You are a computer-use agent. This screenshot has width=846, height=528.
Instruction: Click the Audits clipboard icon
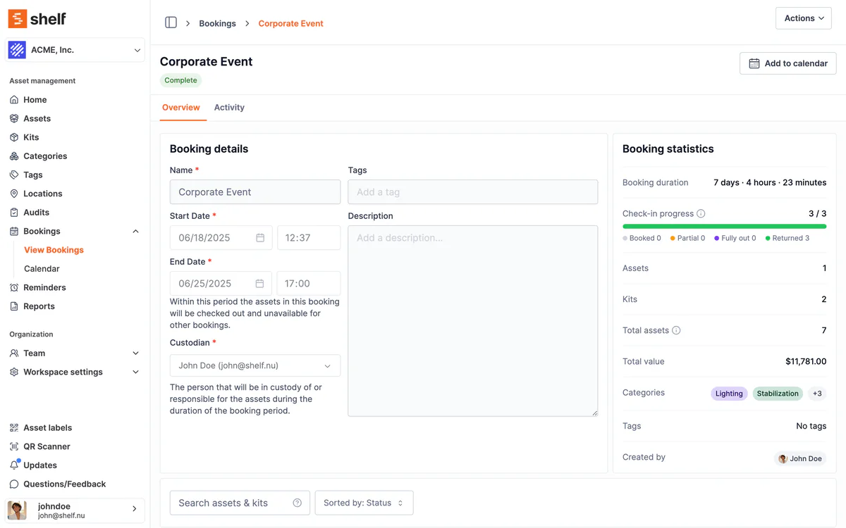click(x=14, y=213)
